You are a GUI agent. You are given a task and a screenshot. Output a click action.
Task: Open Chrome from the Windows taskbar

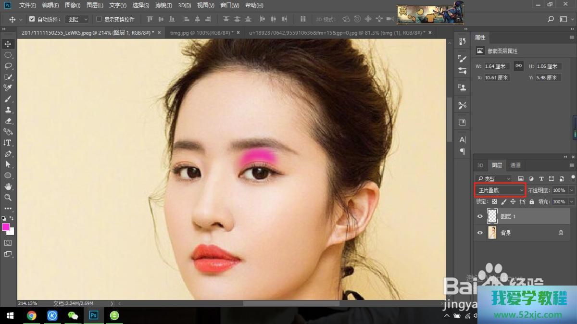click(x=32, y=316)
